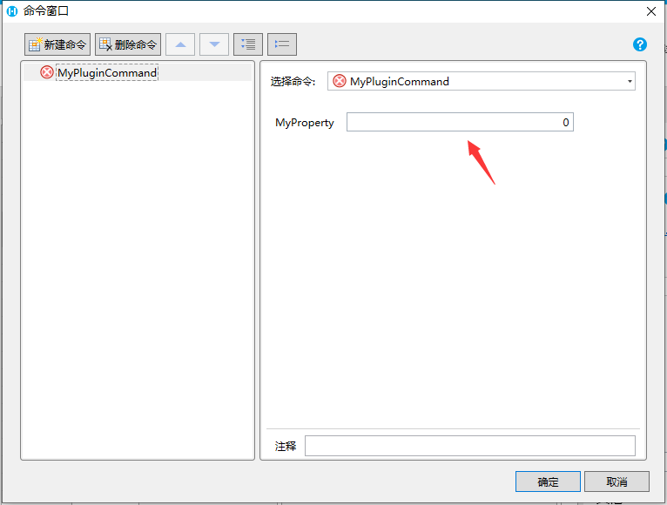Confirm with the 确定 button
667x505 pixels.
point(548,481)
